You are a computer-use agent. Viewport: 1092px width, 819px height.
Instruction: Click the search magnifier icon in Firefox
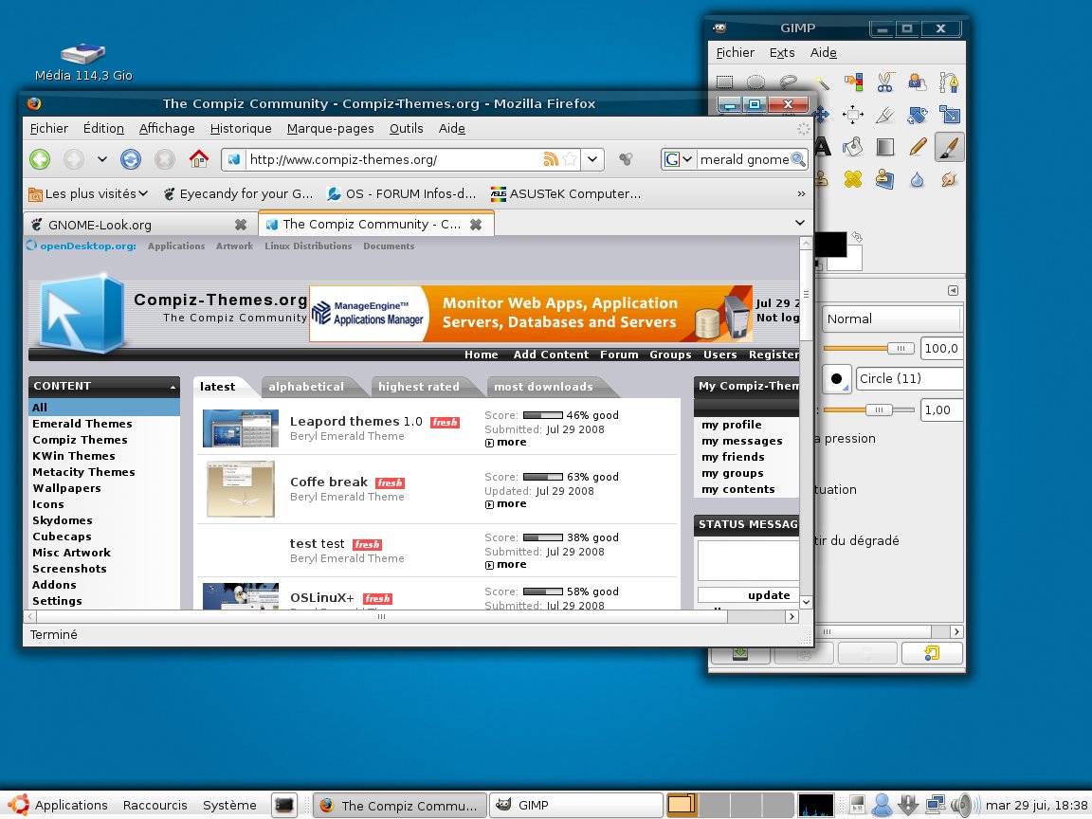click(798, 159)
